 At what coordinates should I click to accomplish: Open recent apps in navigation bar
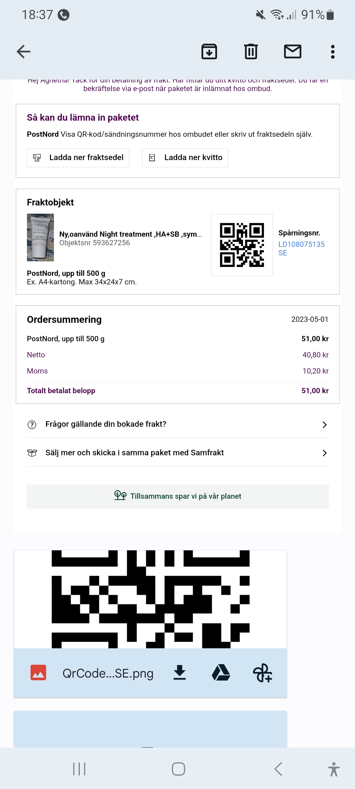pos(79,769)
